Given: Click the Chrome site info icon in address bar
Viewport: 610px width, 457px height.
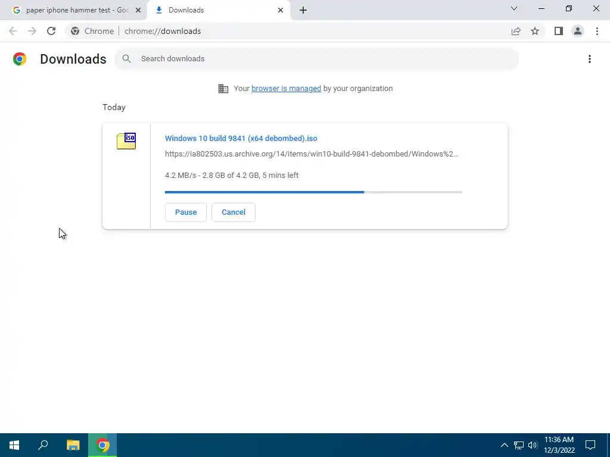Looking at the screenshot, I should [75, 31].
